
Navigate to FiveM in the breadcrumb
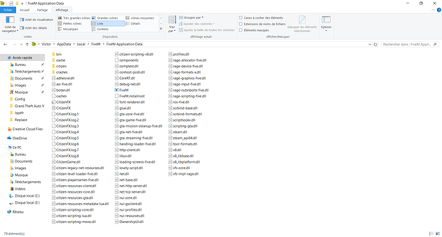click(96, 44)
